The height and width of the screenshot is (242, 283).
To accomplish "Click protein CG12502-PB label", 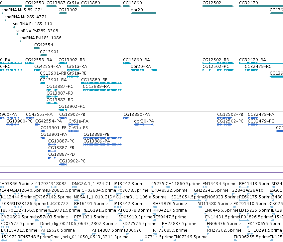I will [230, 115].
